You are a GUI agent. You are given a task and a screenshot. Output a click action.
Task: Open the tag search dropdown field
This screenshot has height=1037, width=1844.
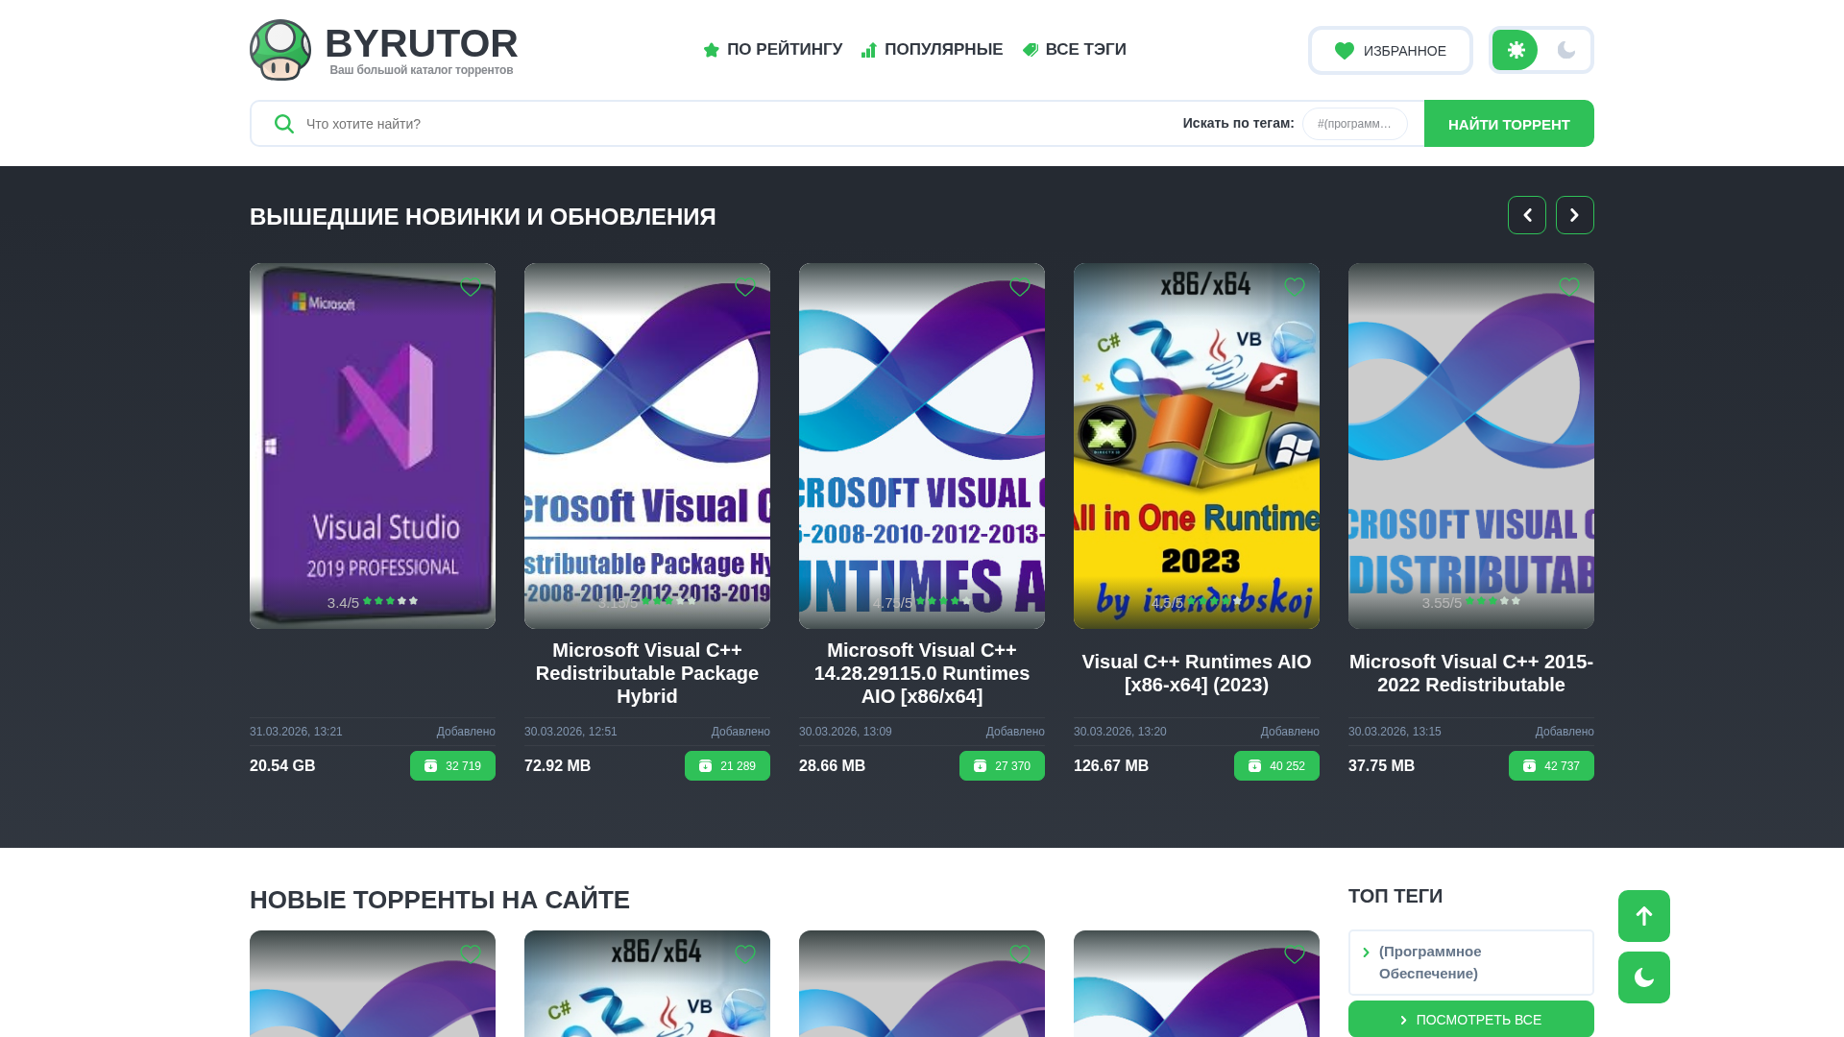pyautogui.click(x=1354, y=124)
